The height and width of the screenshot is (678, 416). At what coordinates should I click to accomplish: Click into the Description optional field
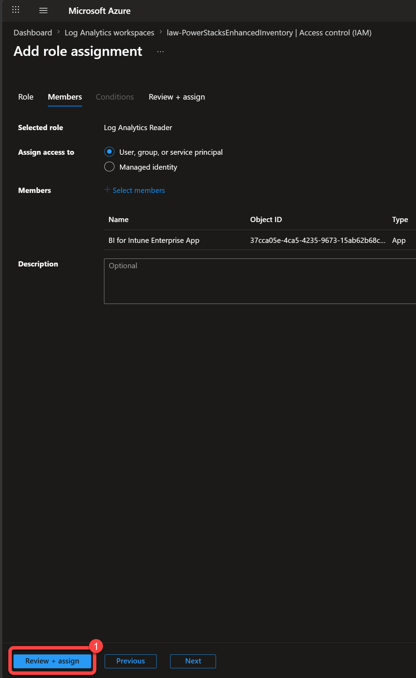click(x=260, y=281)
